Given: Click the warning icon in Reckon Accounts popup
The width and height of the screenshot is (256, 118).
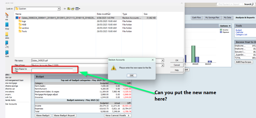Looking at the screenshot, I should [114, 68].
